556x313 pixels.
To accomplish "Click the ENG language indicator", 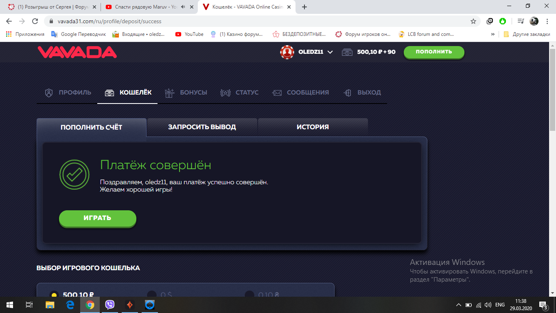I will [500, 305].
